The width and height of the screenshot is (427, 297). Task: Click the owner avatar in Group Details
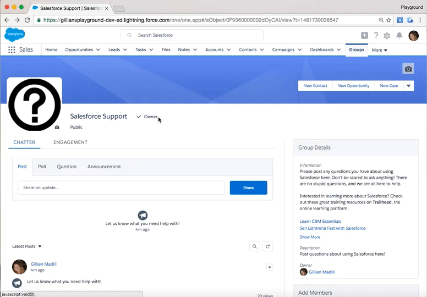click(x=303, y=272)
